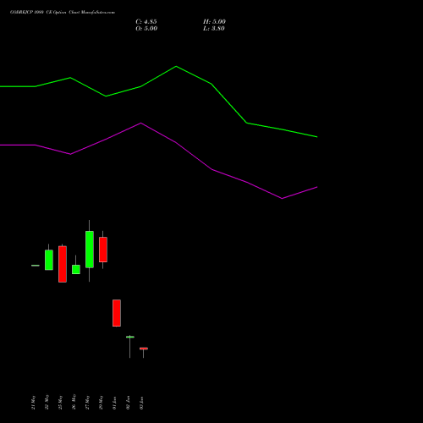Click the "22 May" date label
The width and height of the screenshot is (423, 423).
click(x=47, y=403)
